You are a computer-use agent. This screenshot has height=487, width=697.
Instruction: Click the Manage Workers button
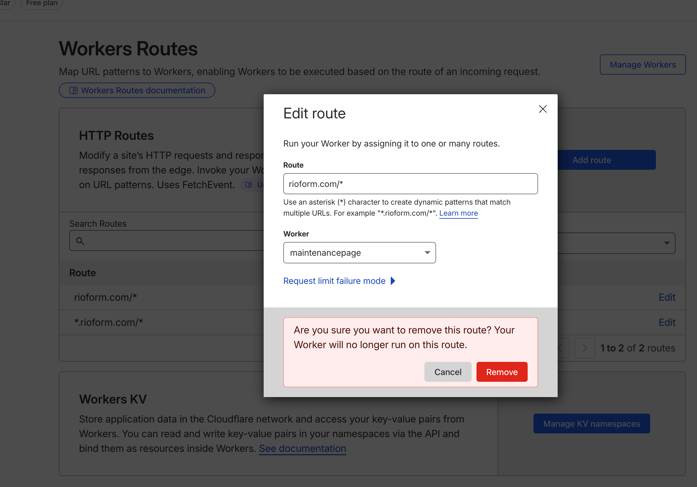pos(642,65)
